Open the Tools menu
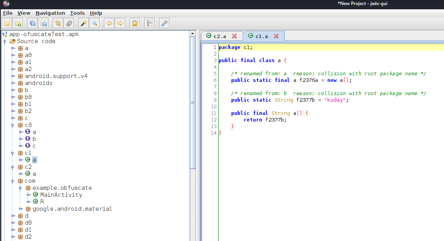This screenshot has height=241, width=444. pyautogui.click(x=77, y=13)
